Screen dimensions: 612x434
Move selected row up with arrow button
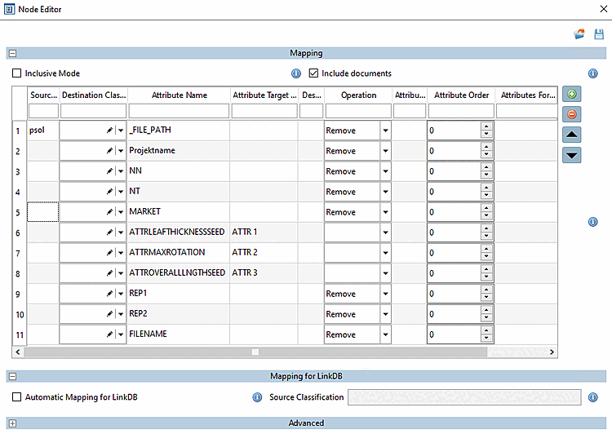(572, 135)
